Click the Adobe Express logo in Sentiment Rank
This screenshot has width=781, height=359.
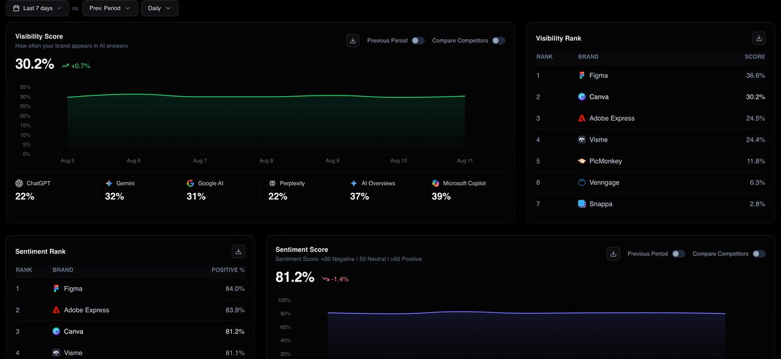click(x=56, y=310)
